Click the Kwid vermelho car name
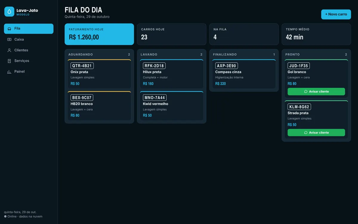This screenshot has width=358, height=224. (155, 104)
